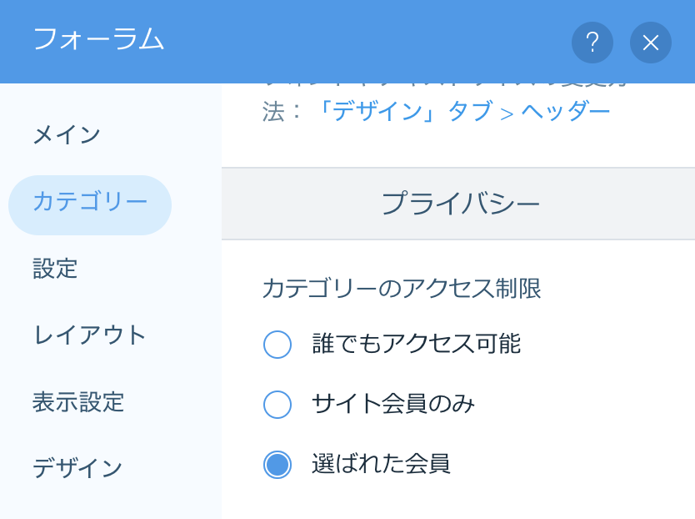Choose the サイト会員のみ radio button

(277, 405)
